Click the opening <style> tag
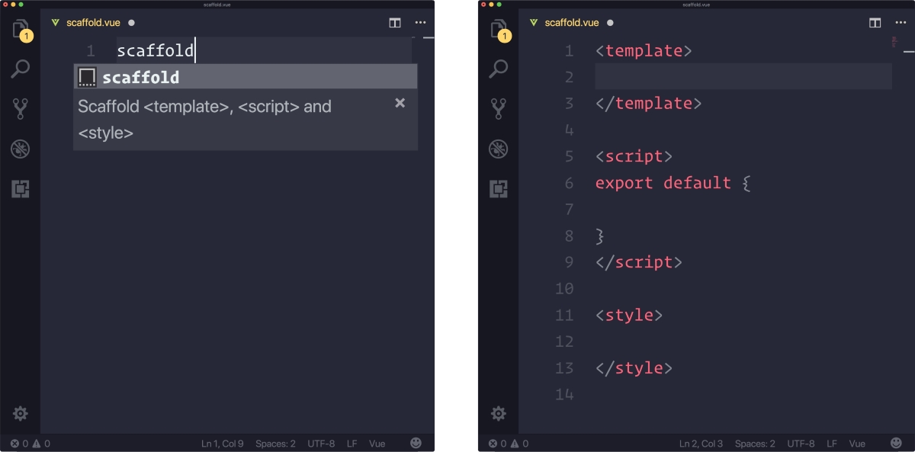Image resolution: width=915 pixels, height=452 pixels. [x=629, y=315]
